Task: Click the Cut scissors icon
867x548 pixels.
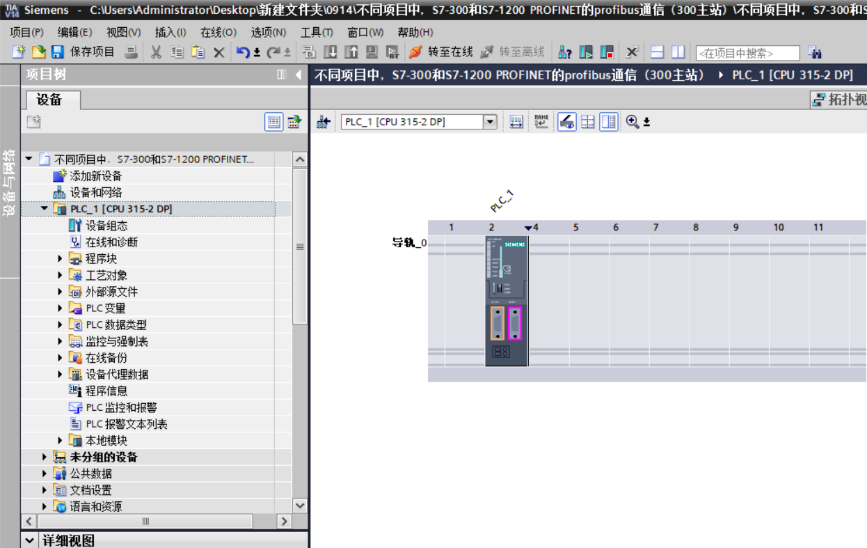Action: [x=156, y=52]
